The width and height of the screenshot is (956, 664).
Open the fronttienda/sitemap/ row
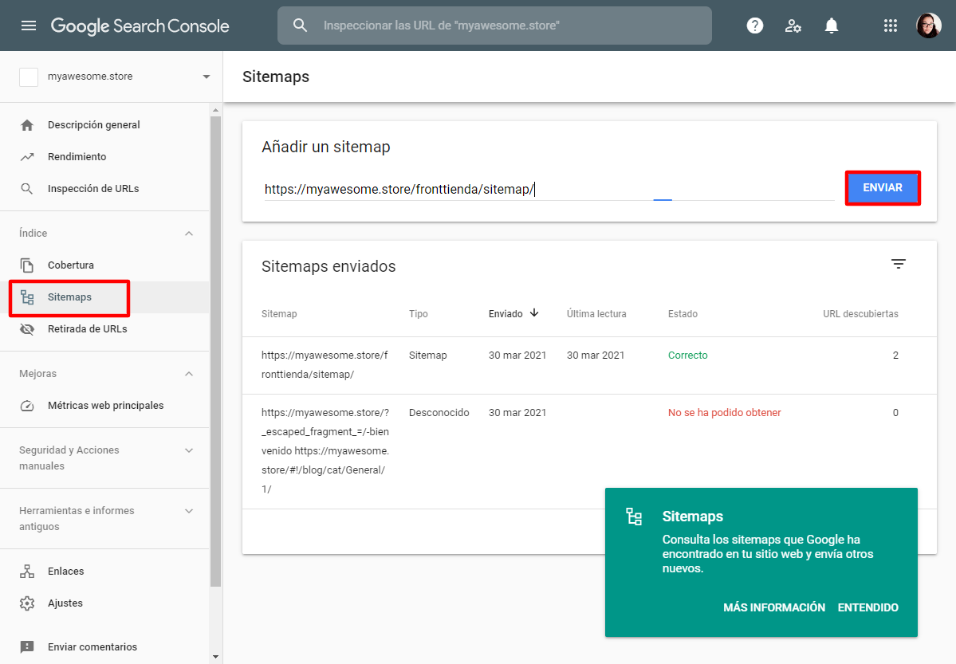click(589, 365)
